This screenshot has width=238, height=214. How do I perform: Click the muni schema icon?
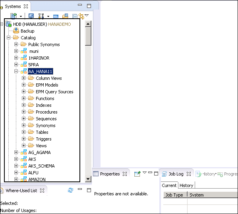point(24,51)
